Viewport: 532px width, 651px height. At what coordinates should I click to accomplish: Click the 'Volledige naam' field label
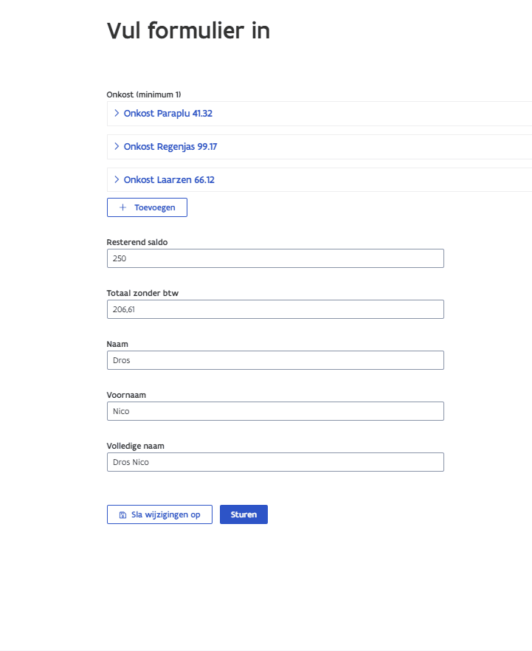134,446
